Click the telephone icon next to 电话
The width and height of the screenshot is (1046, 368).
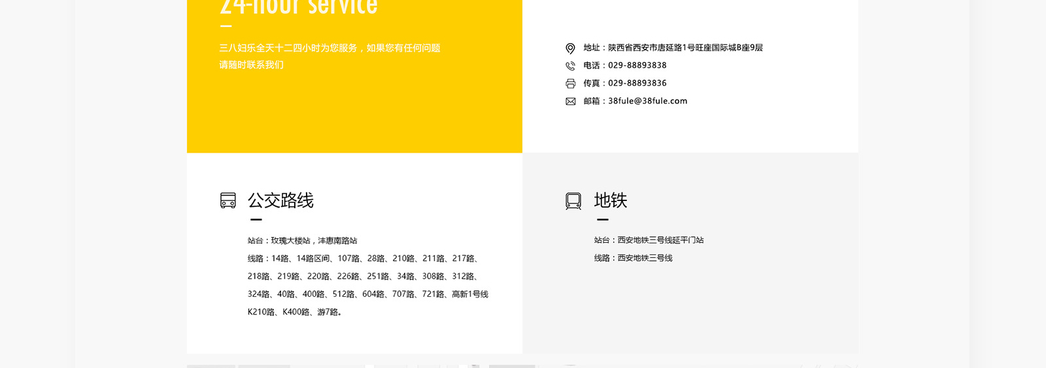[x=570, y=66]
